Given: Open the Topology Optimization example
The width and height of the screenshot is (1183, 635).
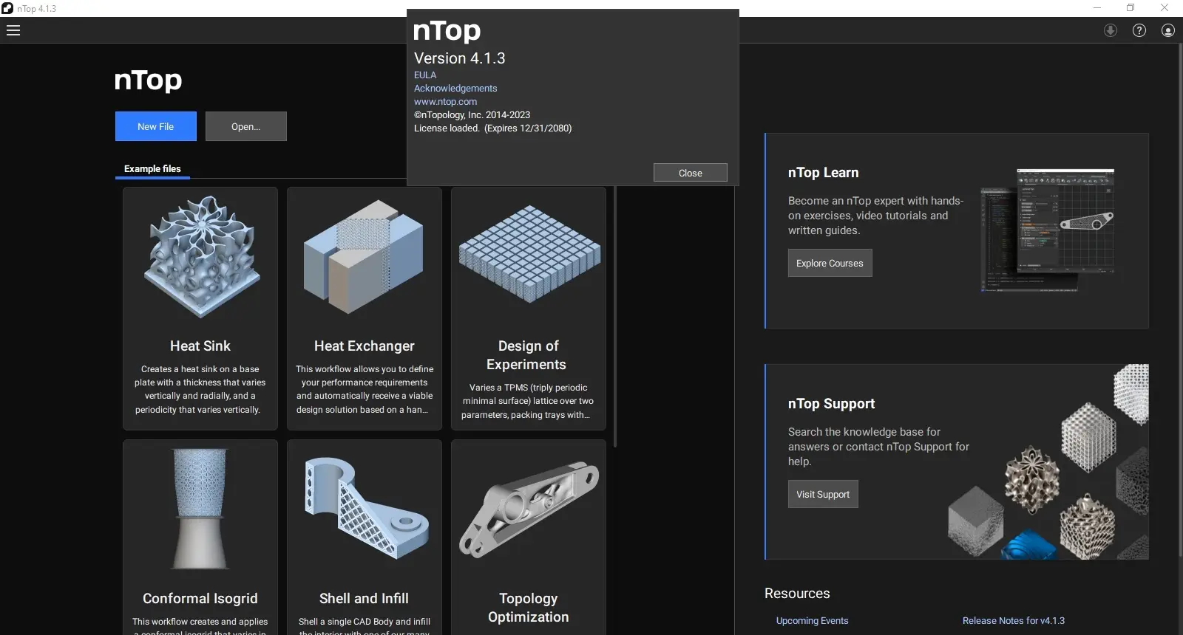Looking at the screenshot, I should [529, 538].
